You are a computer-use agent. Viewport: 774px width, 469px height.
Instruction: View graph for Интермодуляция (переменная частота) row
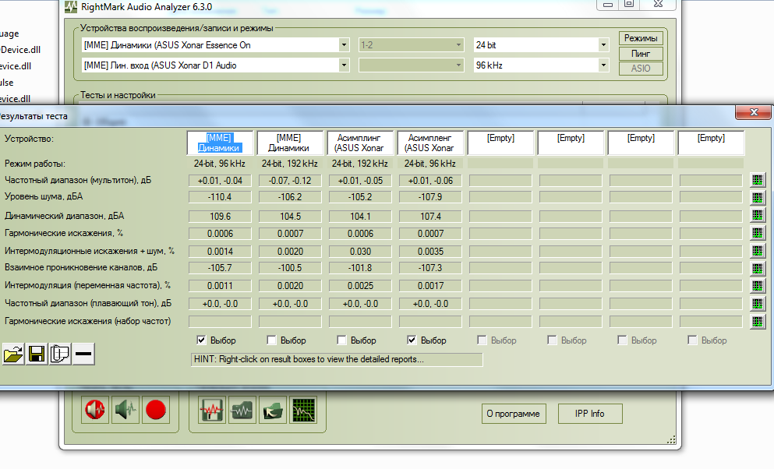tap(757, 286)
